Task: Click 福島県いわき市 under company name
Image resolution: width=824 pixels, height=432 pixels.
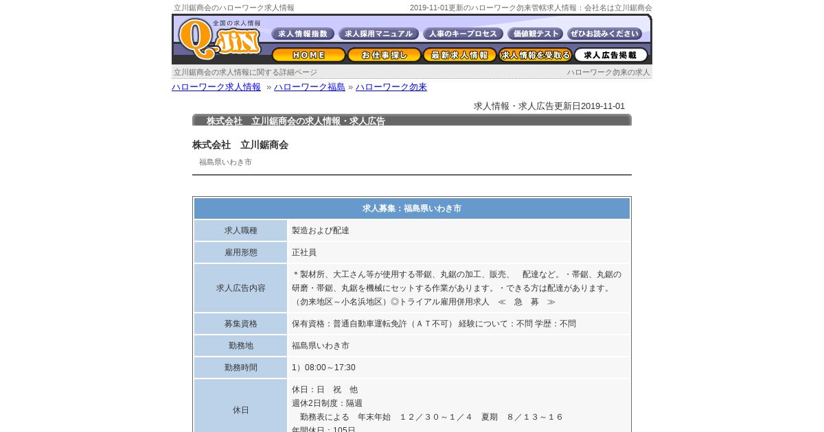Action: coord(225,163)
